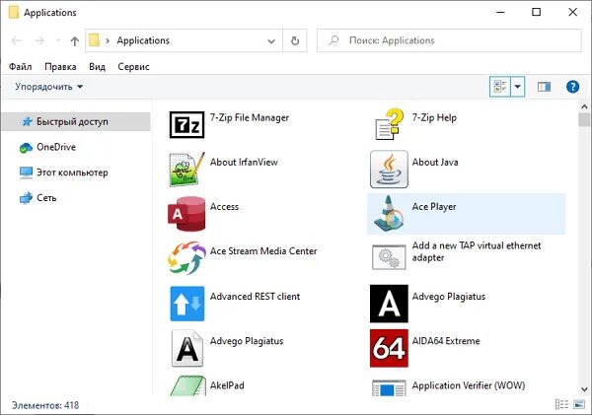Image resolution: width=592 pixels, height=415 pixels.
Task: Select the About IrfanView label
Action: [244, 163]
